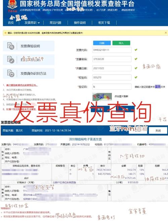168x224 pixels.
Task: Click the 小写 total ¥8558.00
Action: click(133, 182)
